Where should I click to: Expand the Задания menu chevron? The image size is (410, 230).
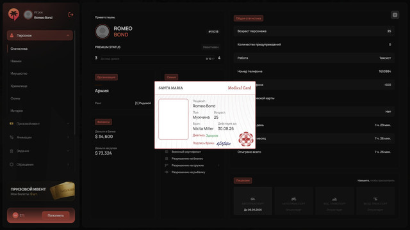pos(68,151)
